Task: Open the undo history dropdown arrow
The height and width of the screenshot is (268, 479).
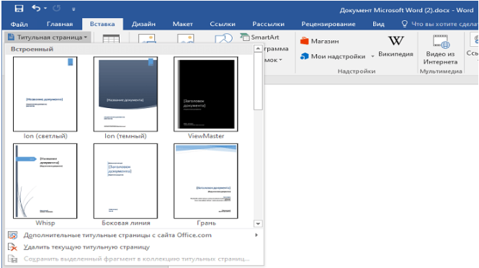Action: coord(45,8)
